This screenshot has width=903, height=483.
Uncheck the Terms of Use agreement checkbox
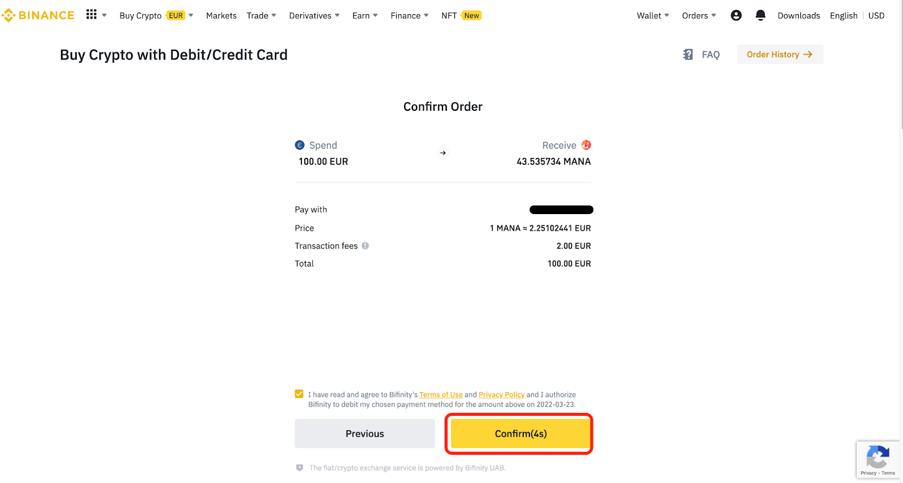point(299,394)
